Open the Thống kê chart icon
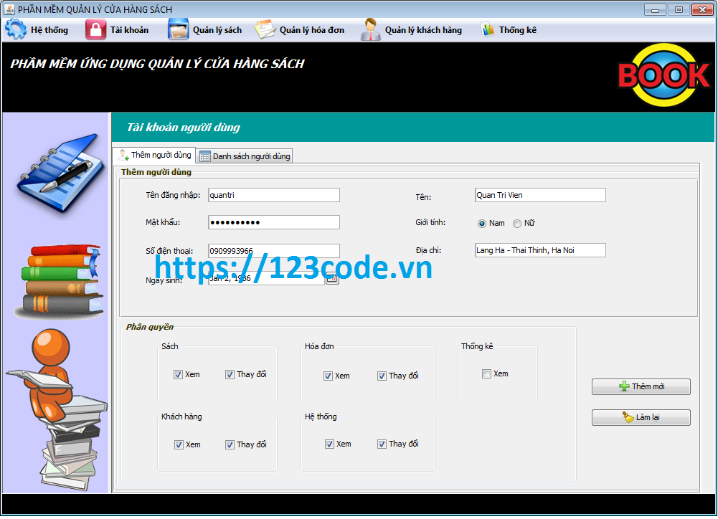718x519 pixels. [x=488, y=29]
